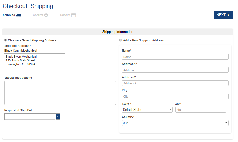Open the Black Swan Mechanical address dropdown
This screenshot has height=142, width=238.
pyautogui.click(x=35, y=51)
